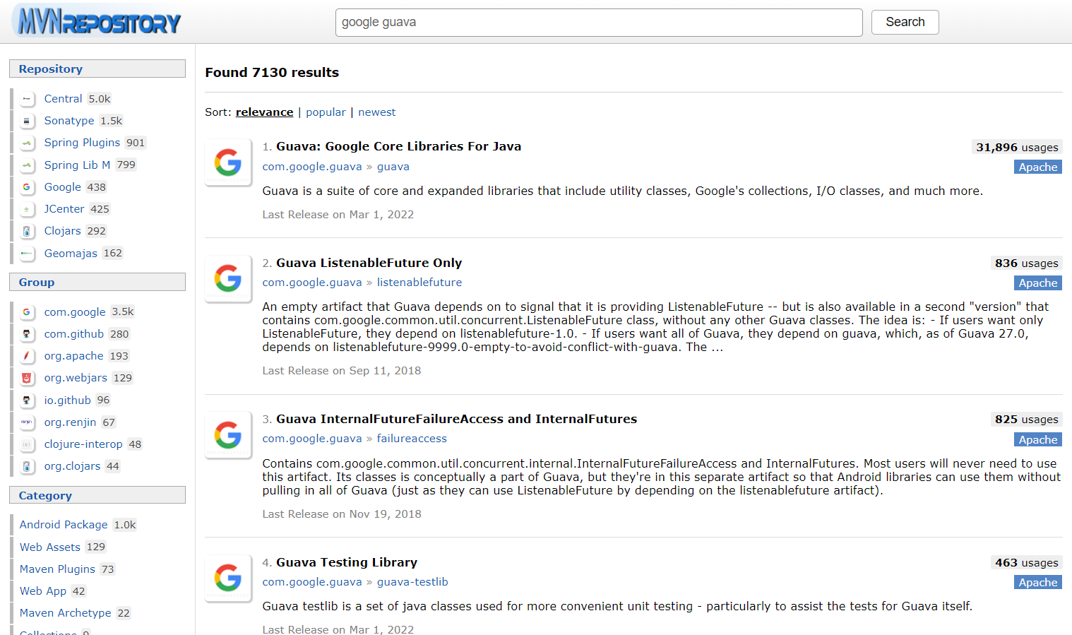Click the org.renjin group icon

click(27, 422)
